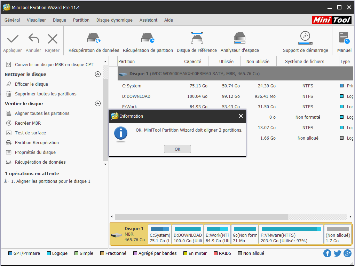Close the Information dialog
Screen dimensions: 355x266
click(x=240, y=116)
